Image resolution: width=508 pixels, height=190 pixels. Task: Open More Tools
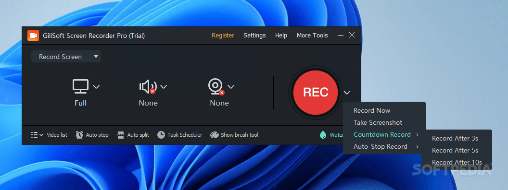312,36
